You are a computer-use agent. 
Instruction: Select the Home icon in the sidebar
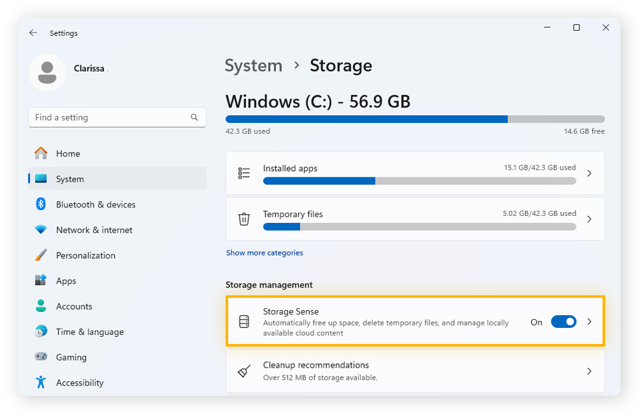pyautogui.click(x=41, y=153)
